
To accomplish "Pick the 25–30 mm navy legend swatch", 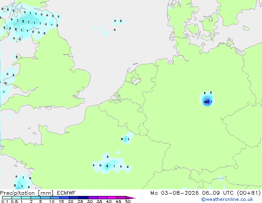I will click(83, 198).
